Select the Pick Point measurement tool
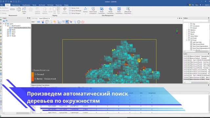Screen dimensions: 210x118 pyautogui.click(x=4, y=8)
